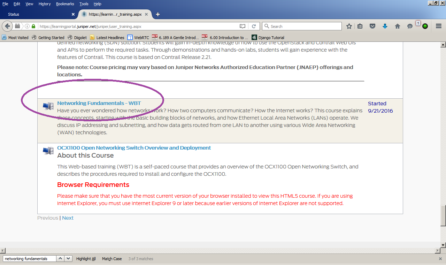Toggle Highlight All in find bar
This screenshot has height=265, width=446.
[86, 259]
